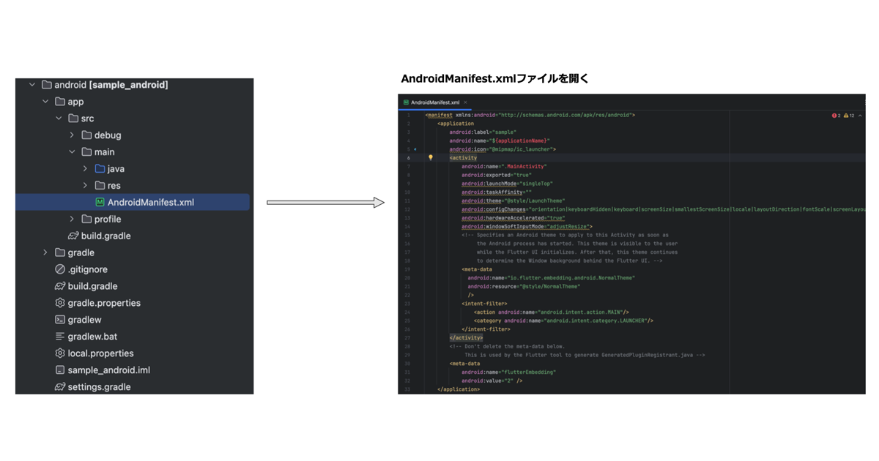Collapse the inspections widget with the chevron
The width and height of the screenshot is (879, 461).
(861, 115)
